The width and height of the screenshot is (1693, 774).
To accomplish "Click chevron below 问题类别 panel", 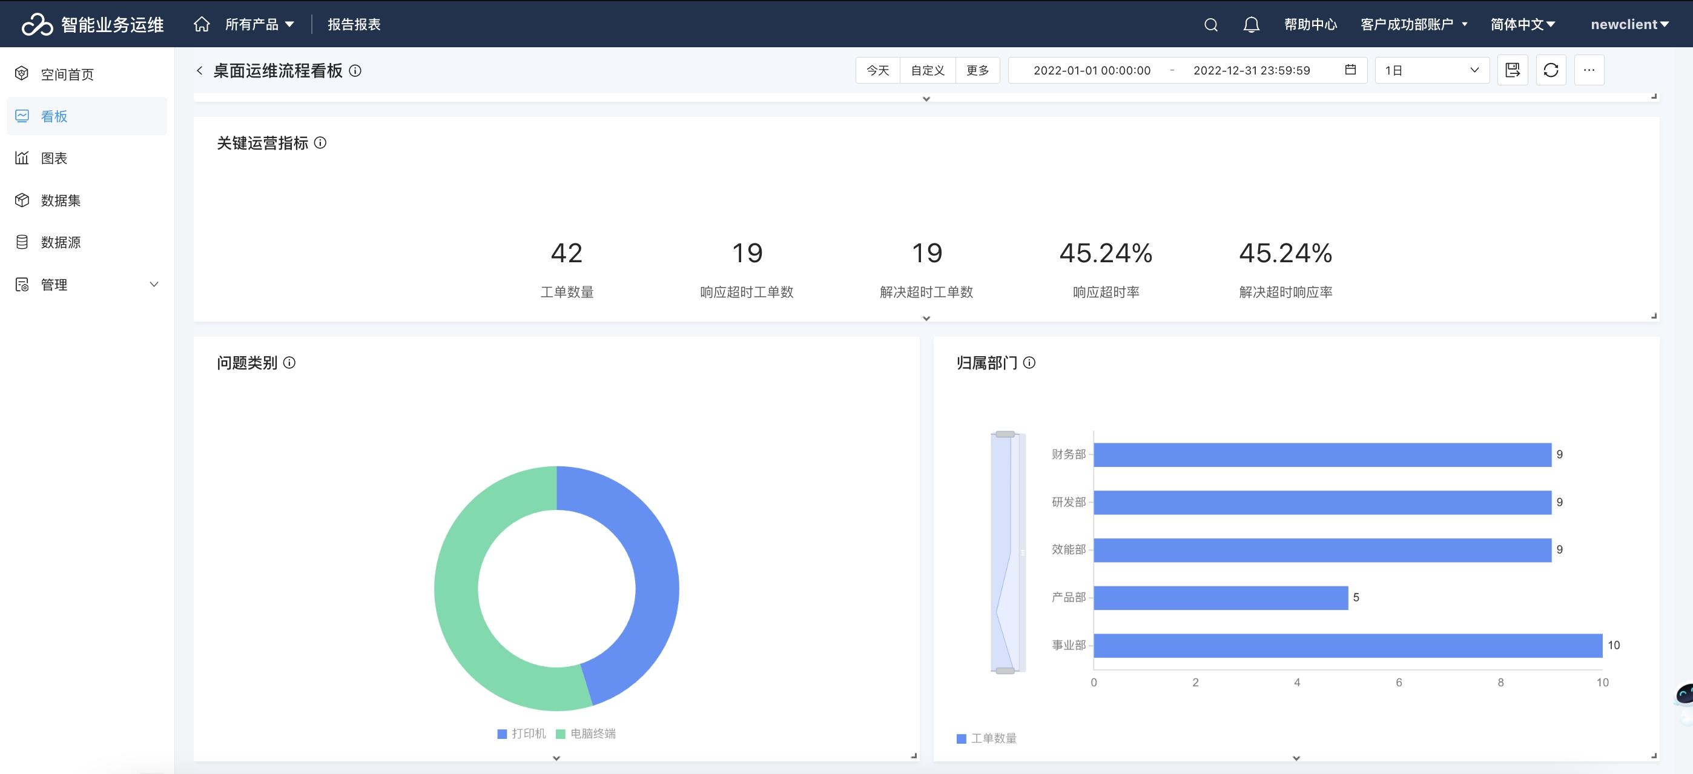I will click(x=556, y=758).
